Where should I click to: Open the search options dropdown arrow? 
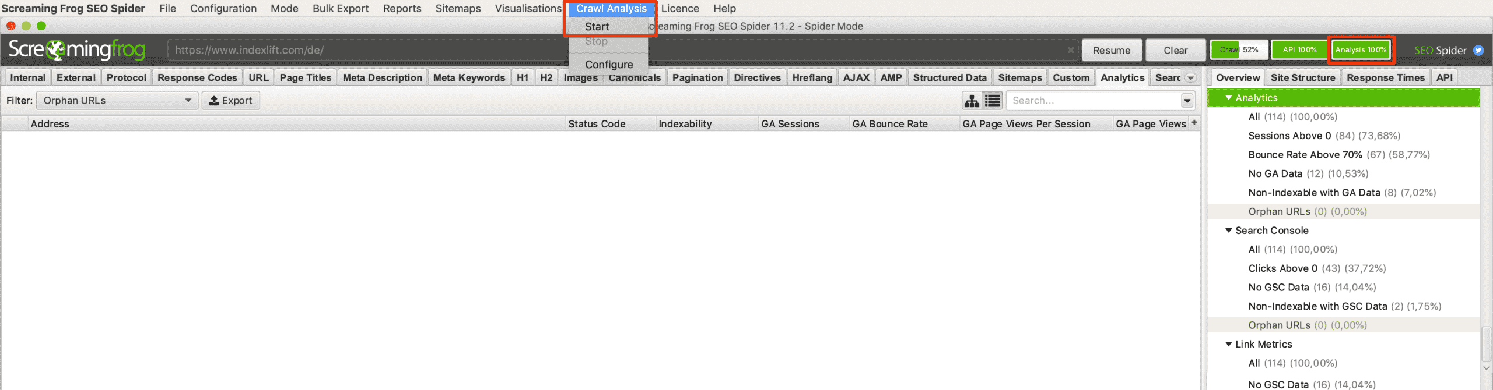point(1187,101)
